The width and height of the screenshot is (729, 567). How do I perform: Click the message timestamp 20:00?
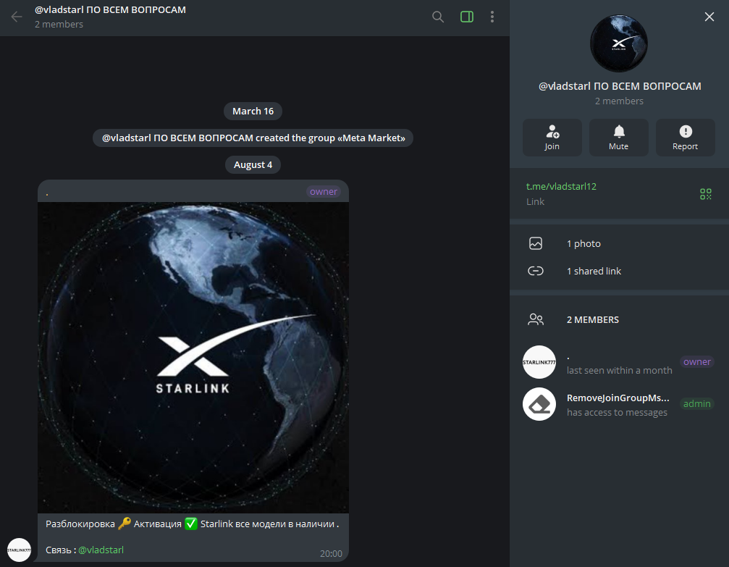pyautogui.click(x=331, y=553)
